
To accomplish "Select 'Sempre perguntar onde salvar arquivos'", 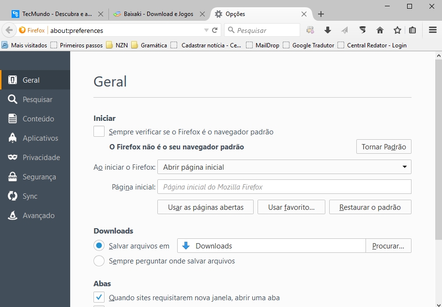I will [99, 261].
